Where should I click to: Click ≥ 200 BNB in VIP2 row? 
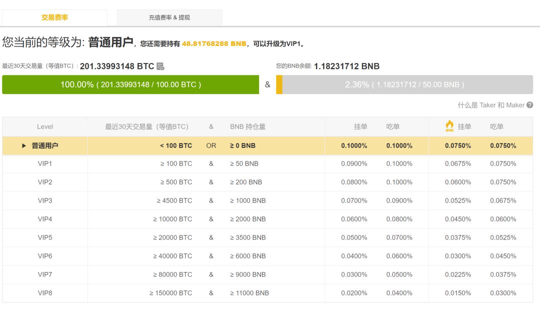tap(246, 182)
